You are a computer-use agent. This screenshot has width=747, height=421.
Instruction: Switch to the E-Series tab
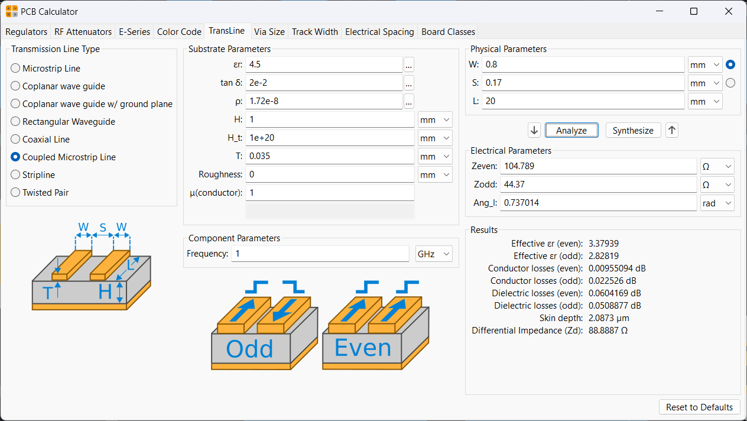click(x=134, y=32)
